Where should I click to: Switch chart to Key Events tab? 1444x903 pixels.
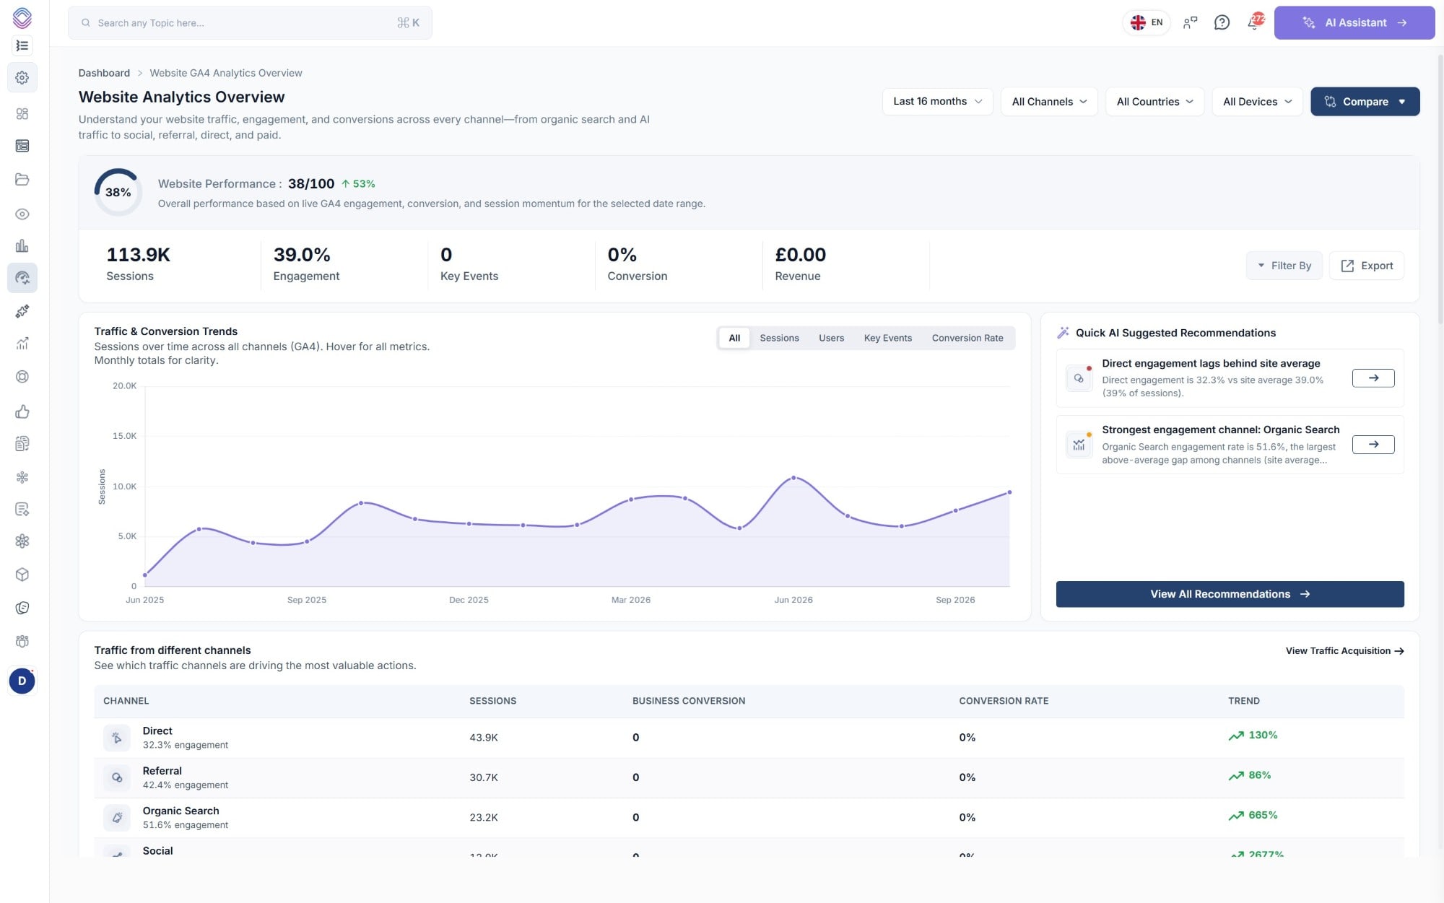coord(887,338)
